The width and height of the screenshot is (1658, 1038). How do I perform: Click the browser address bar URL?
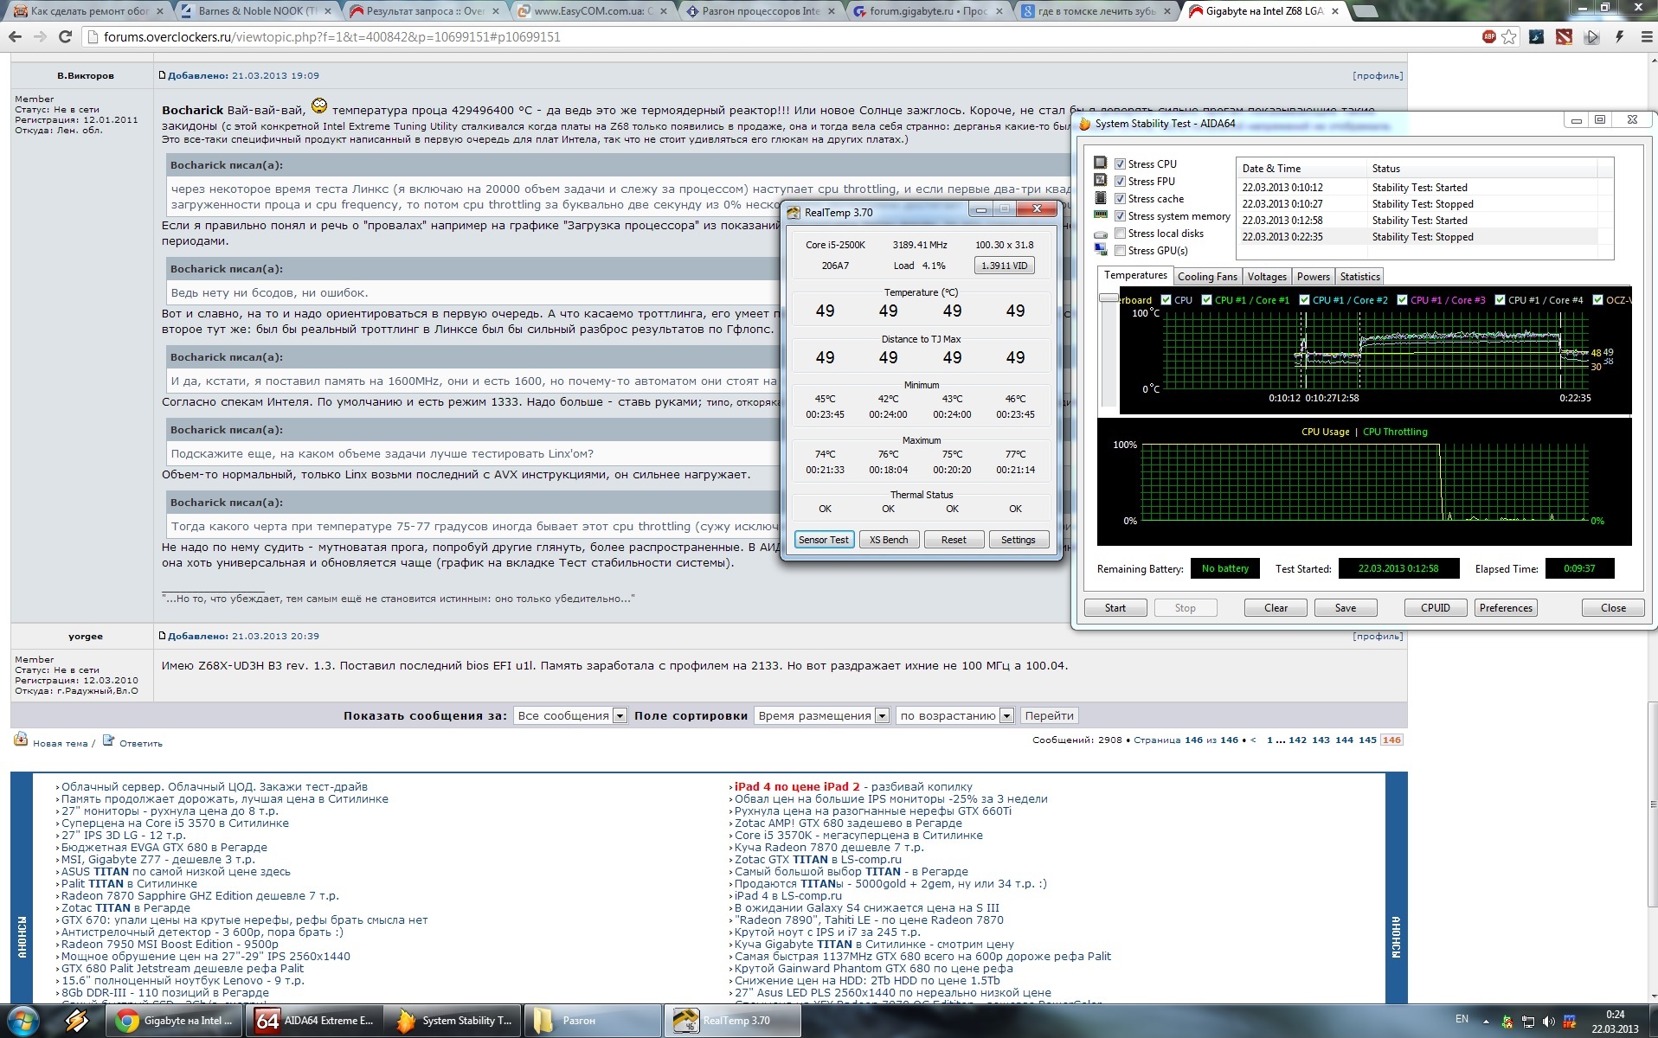coord(332,37)
